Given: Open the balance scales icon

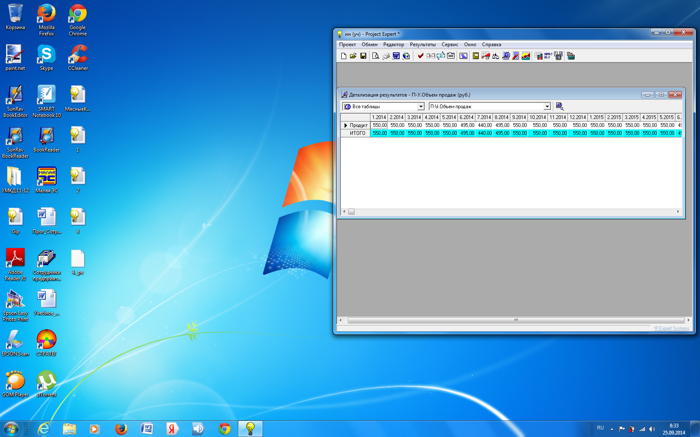Looking at the screenshot, I should [495, 56].
